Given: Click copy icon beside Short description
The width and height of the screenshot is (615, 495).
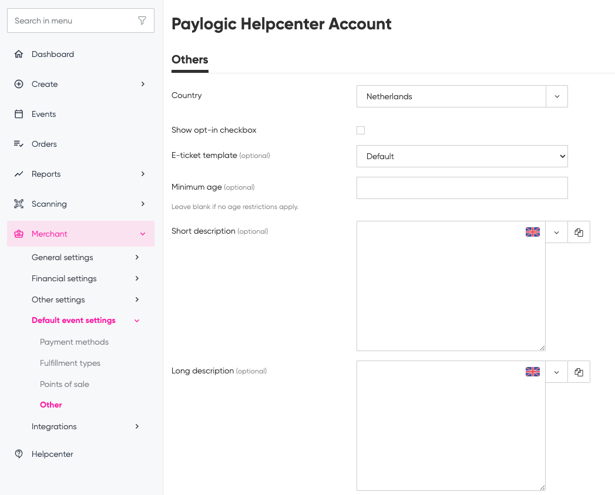Looking at the screenshot, I should click(579, 232).
